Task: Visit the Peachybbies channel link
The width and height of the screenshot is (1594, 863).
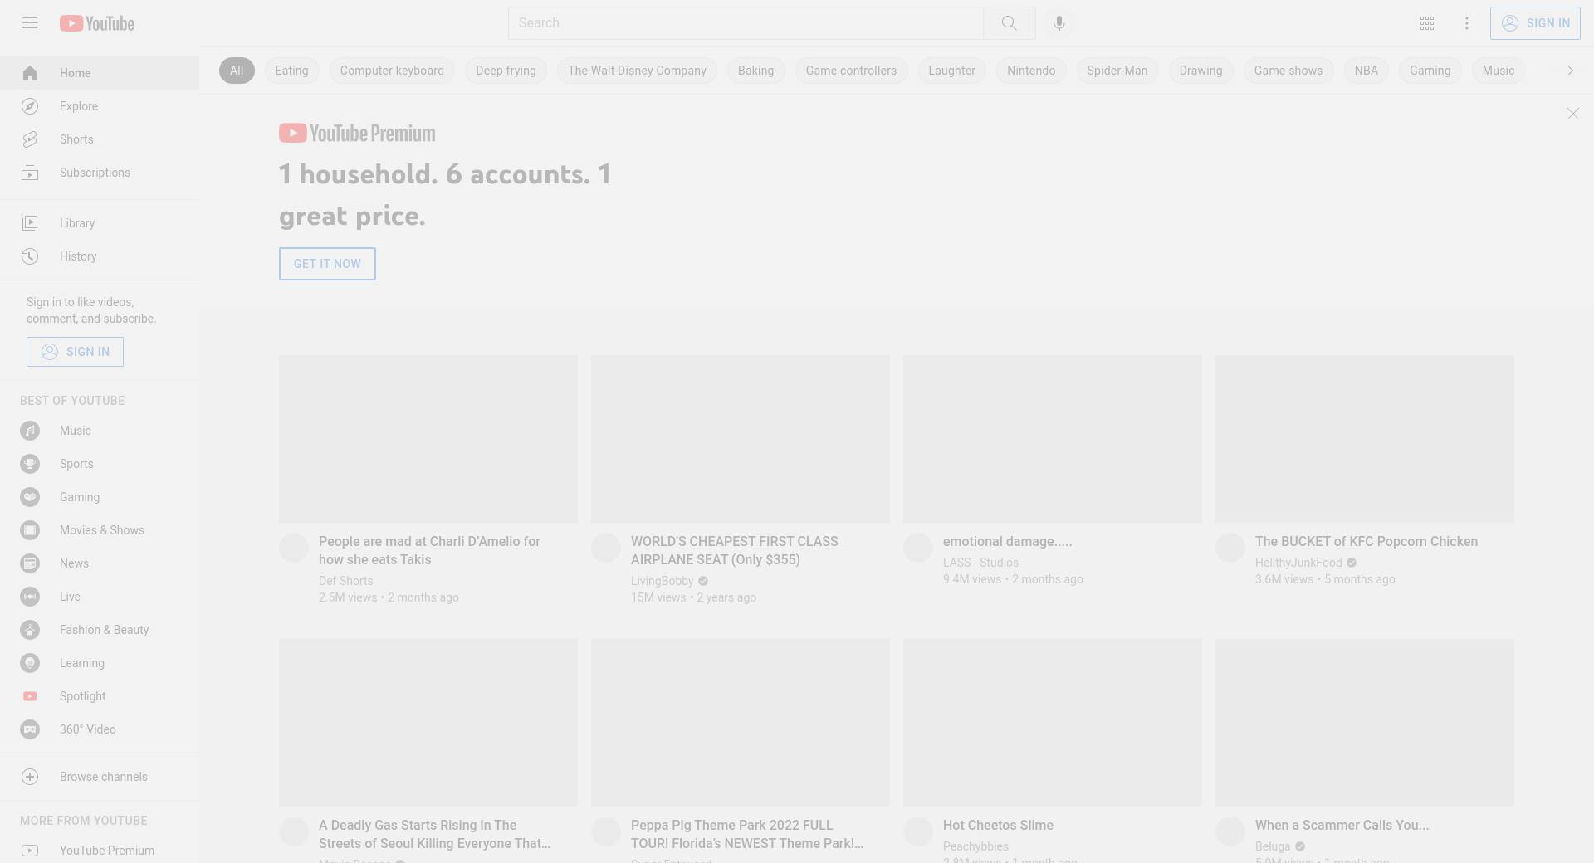Action: 975,846
